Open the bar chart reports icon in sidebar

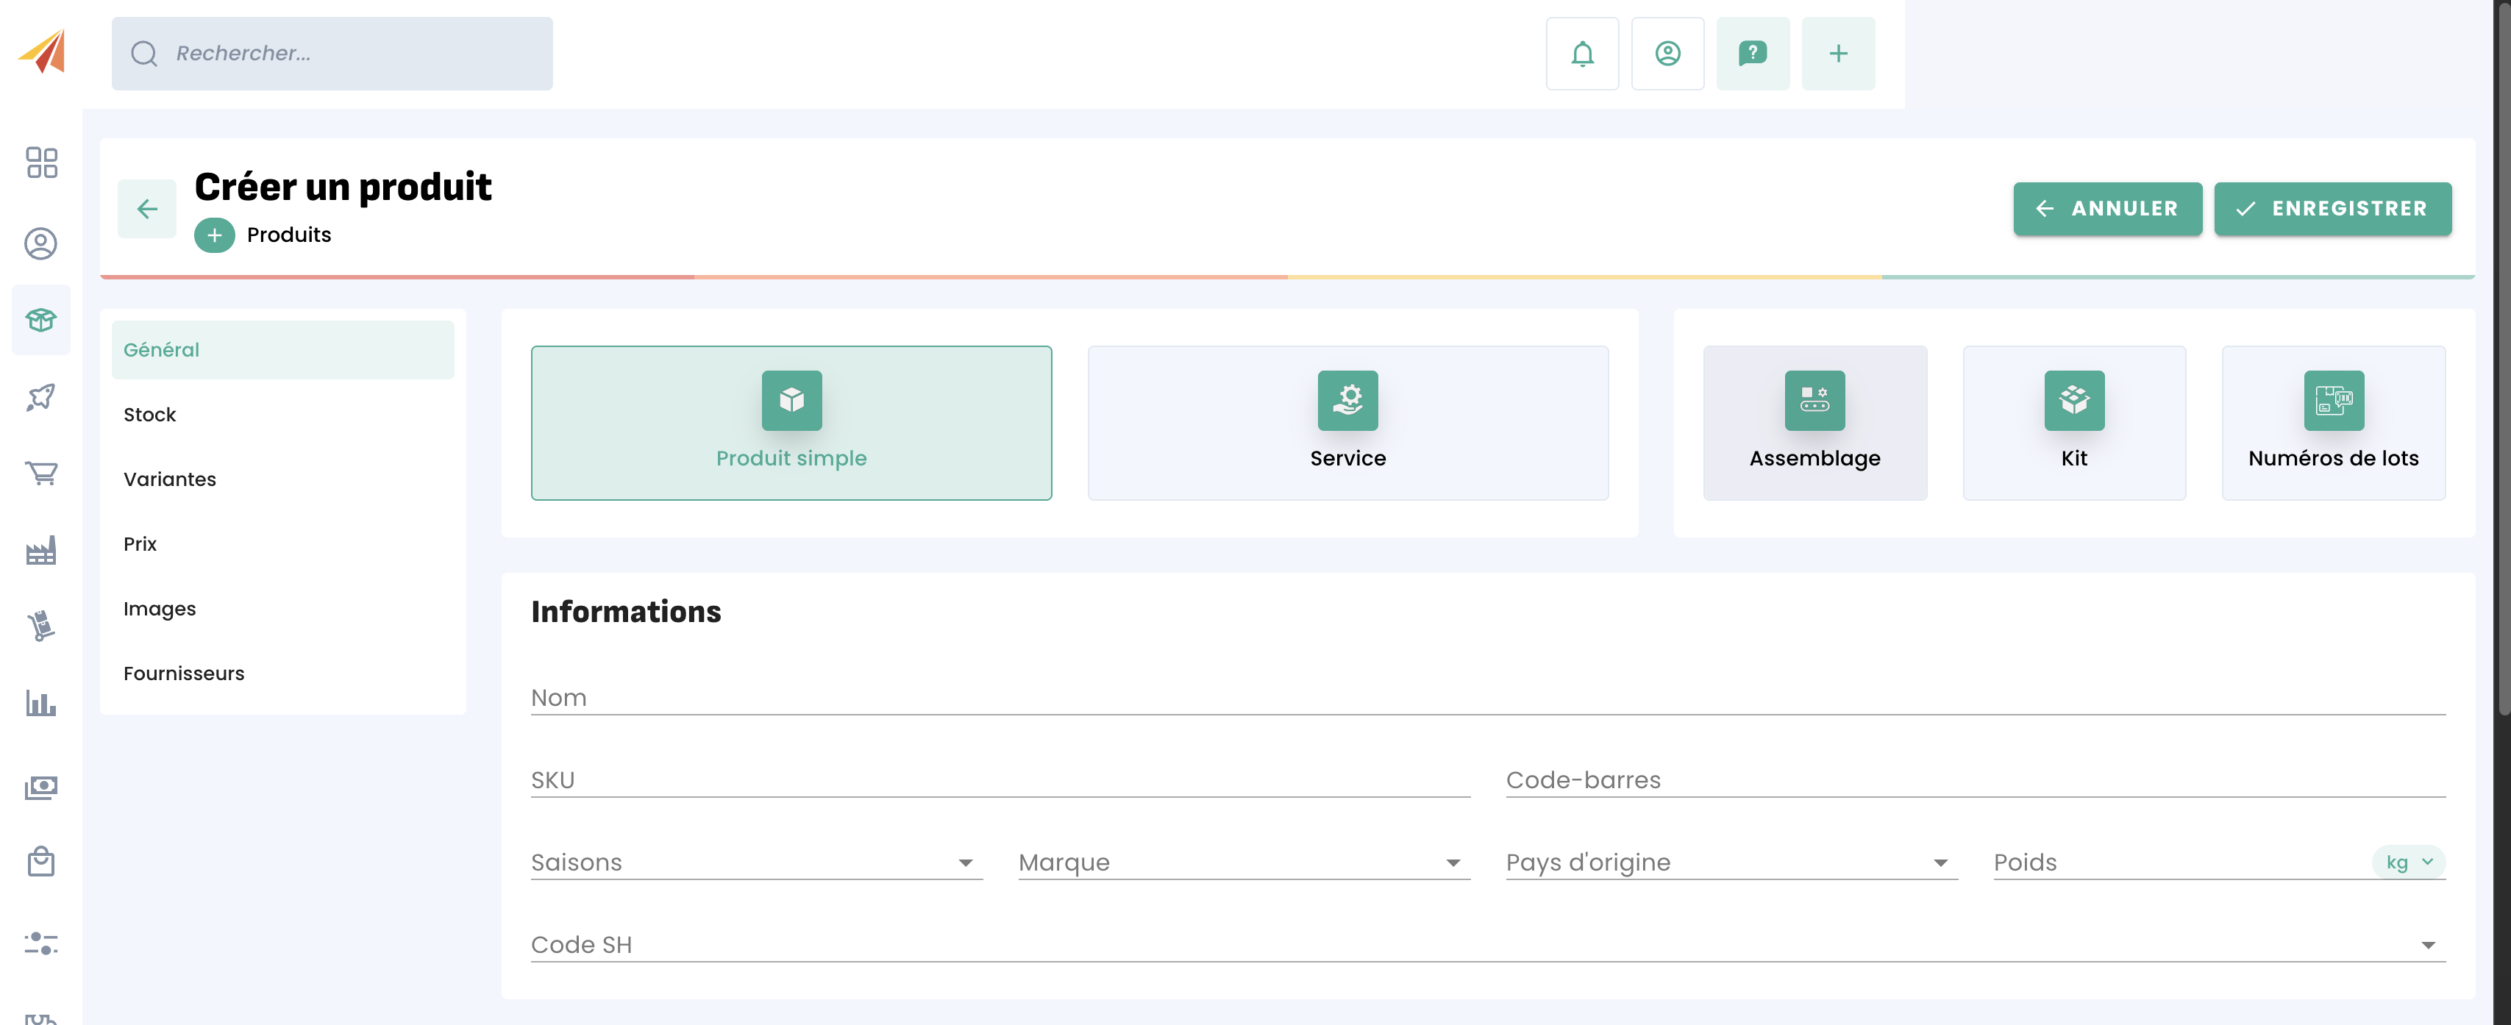pyautogui.click(x=41, y=702)
